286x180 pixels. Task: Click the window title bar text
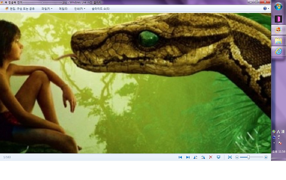pos(53,2)
